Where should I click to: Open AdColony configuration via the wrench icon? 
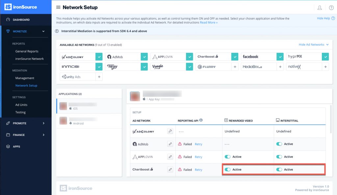pyautogui.click(x=170, y=131)
